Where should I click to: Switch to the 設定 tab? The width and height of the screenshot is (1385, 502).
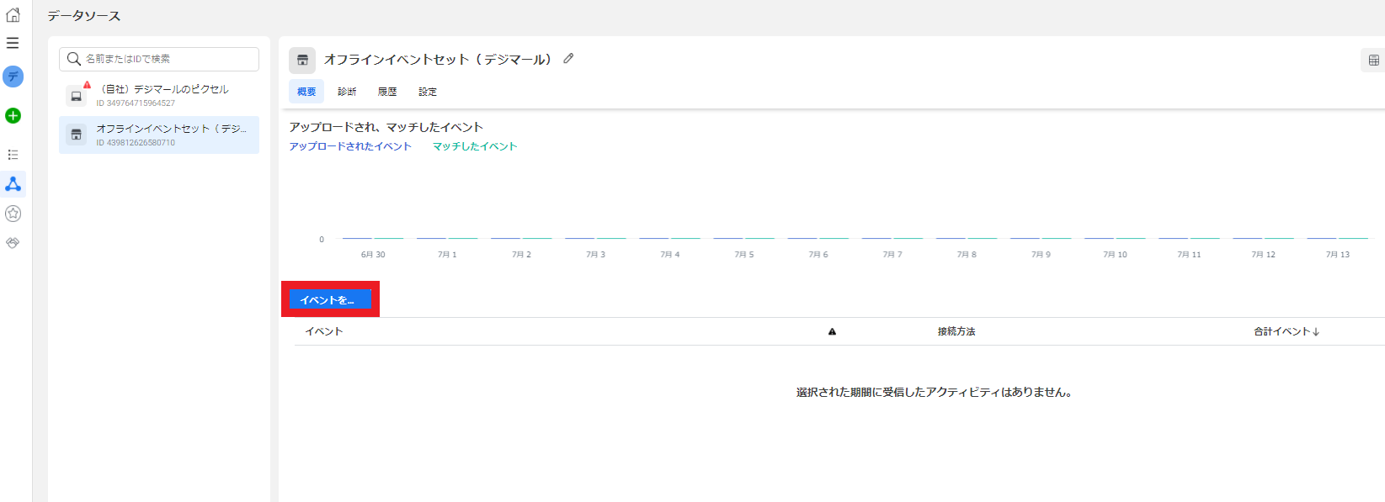click(x=428, y=92)
